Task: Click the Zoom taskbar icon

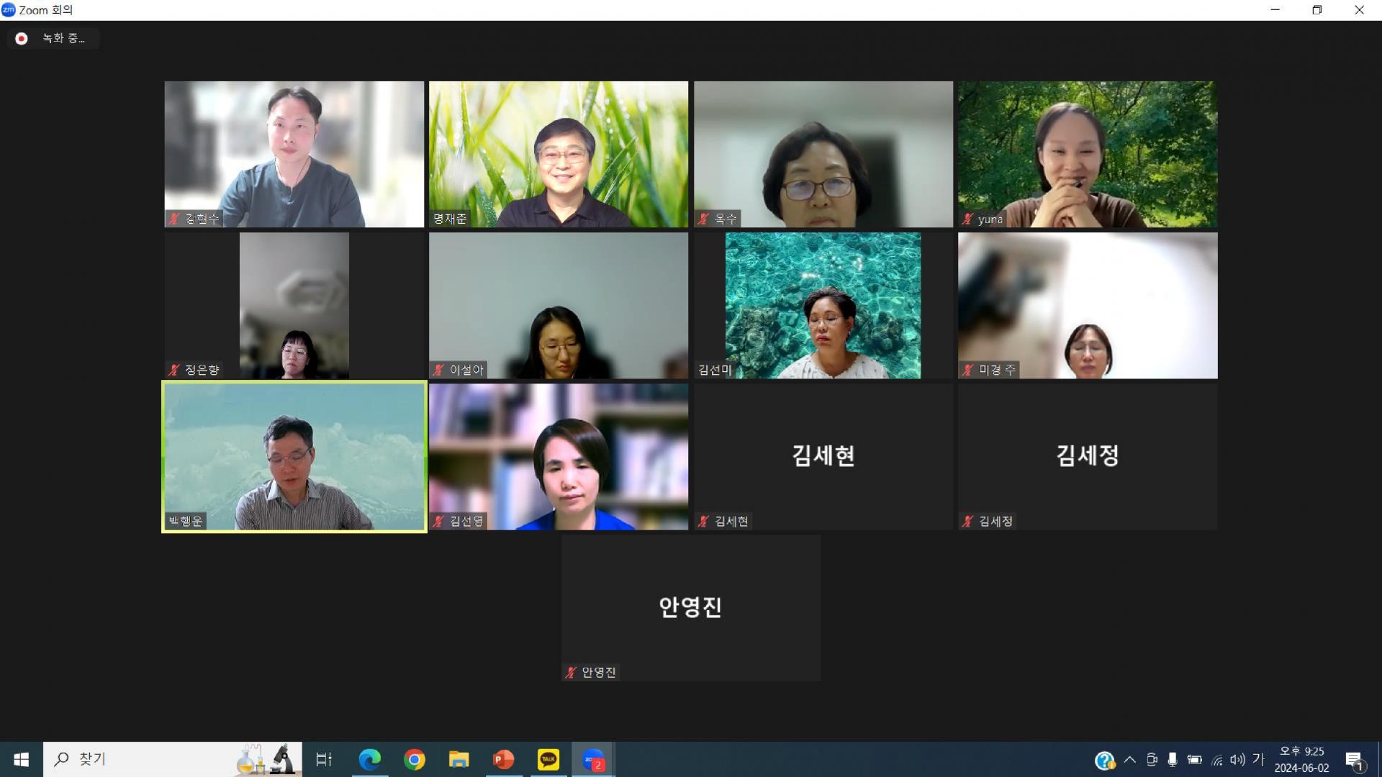Action: click(x=593, y=759)
